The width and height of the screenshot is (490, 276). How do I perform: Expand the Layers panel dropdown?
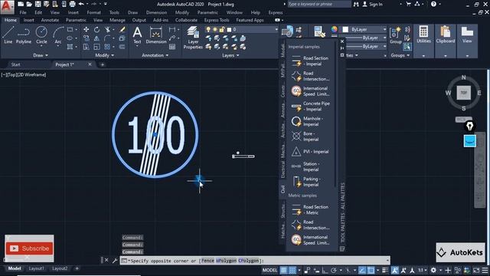point(230,55)
